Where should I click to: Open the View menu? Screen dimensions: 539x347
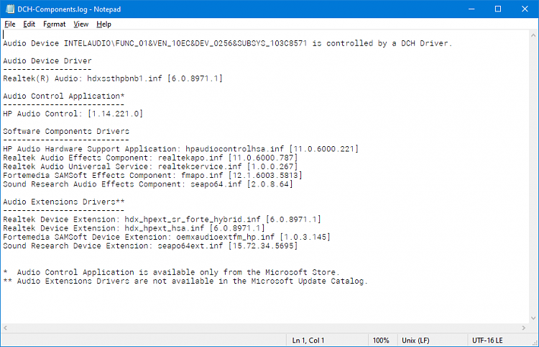point(80,24)
